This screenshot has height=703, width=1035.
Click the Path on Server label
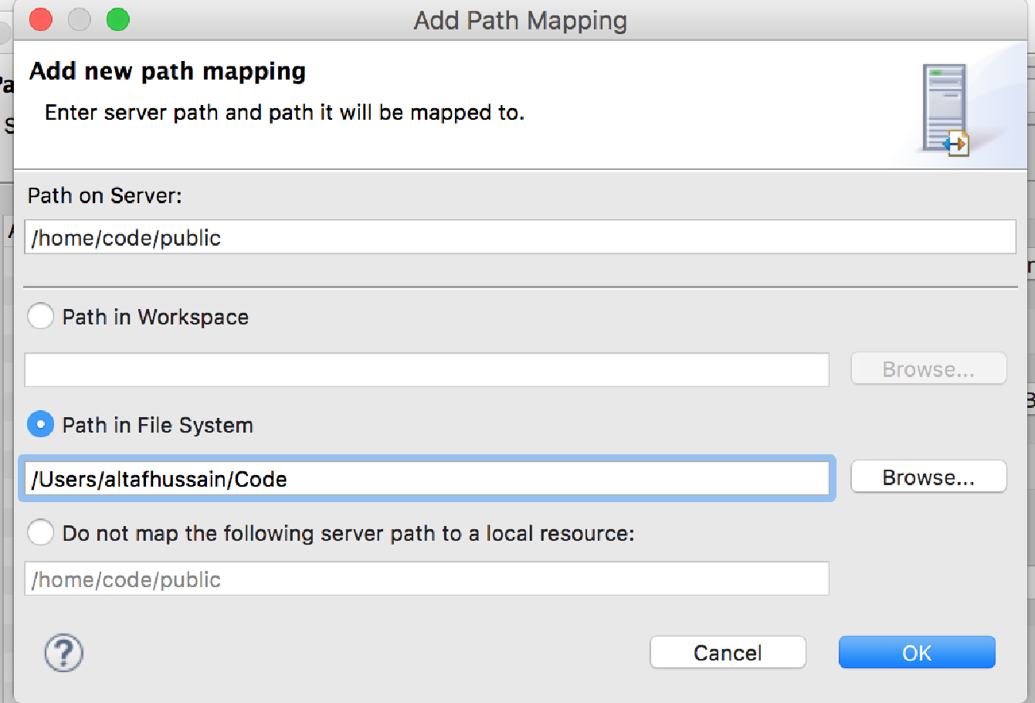coord(105,195)
